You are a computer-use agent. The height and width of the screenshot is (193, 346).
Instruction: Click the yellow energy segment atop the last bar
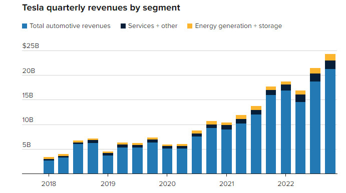pos(330,57)
